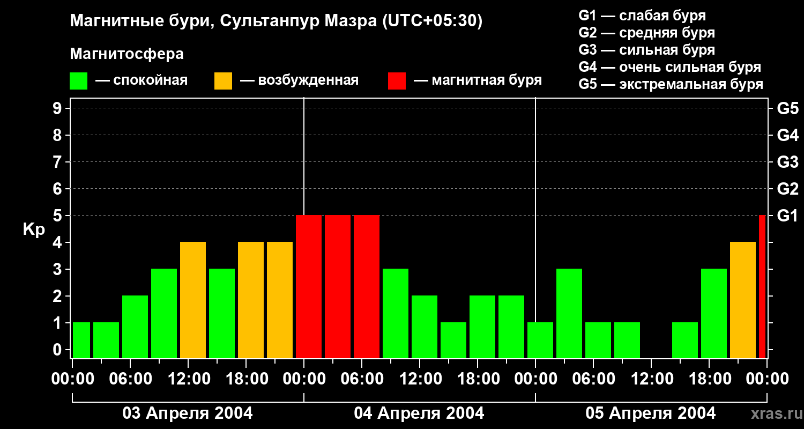Image resolution: width=804 pixels, height=429 pixels.
Task: Click 'G1 — слабая буря' legend line
Action: click(643, 16)
